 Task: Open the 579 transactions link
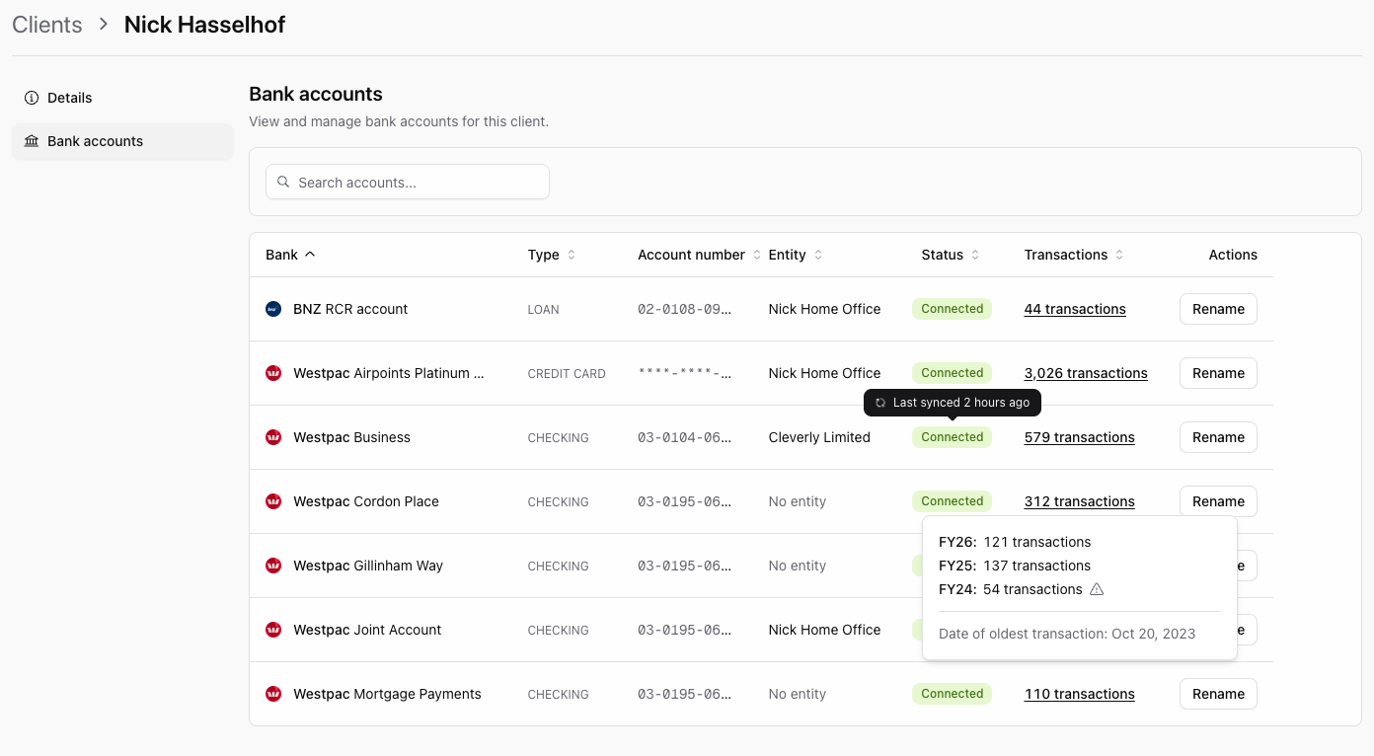coord(1079,437)
